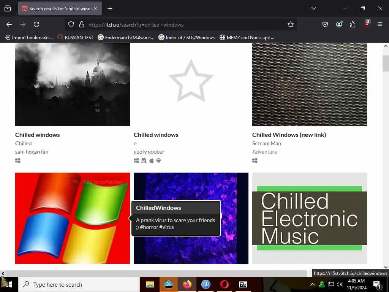Open 7-Zip from taskbar

243,284
